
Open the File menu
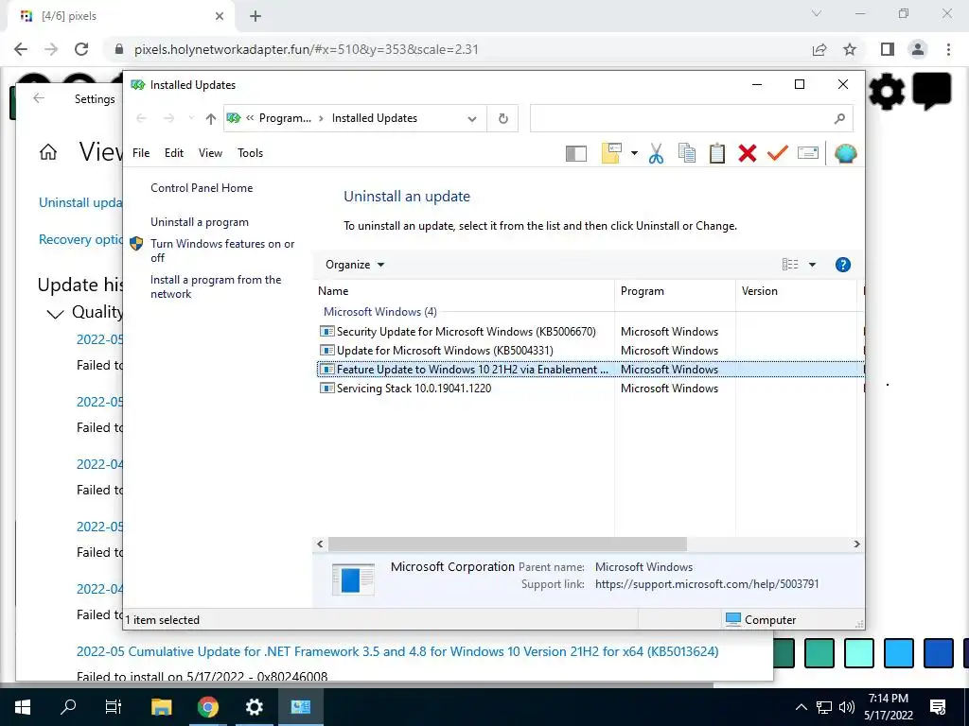[x=141, y=153]
